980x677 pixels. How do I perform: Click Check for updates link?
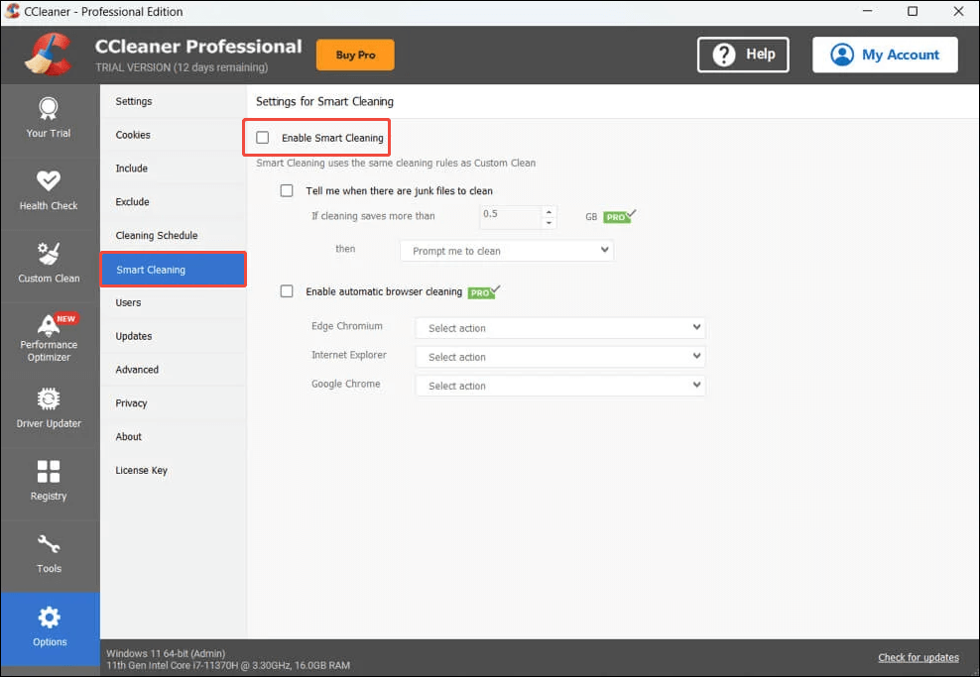click(919, 657)
